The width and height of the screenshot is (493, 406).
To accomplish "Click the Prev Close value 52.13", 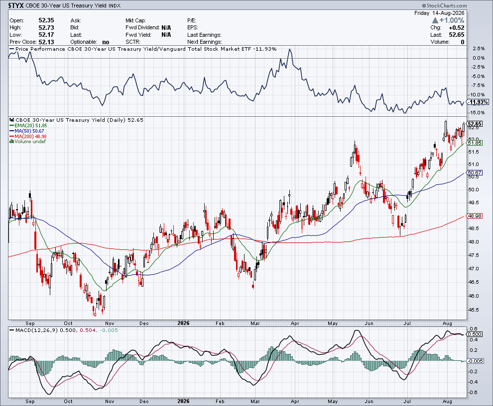I will pos(46,42).
